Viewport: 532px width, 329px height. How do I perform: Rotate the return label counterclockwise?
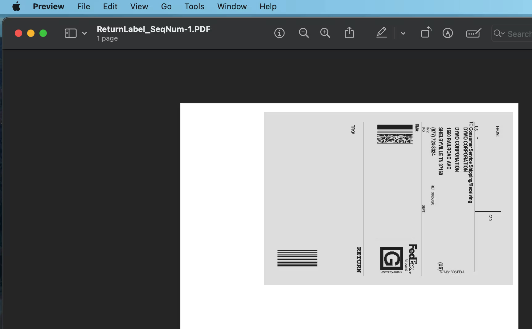(426, 32)
